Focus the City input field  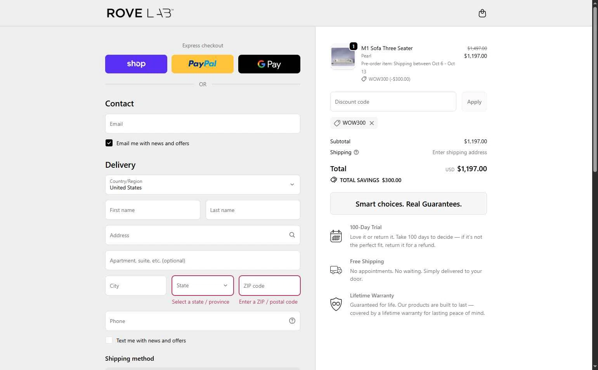[136, 286]
